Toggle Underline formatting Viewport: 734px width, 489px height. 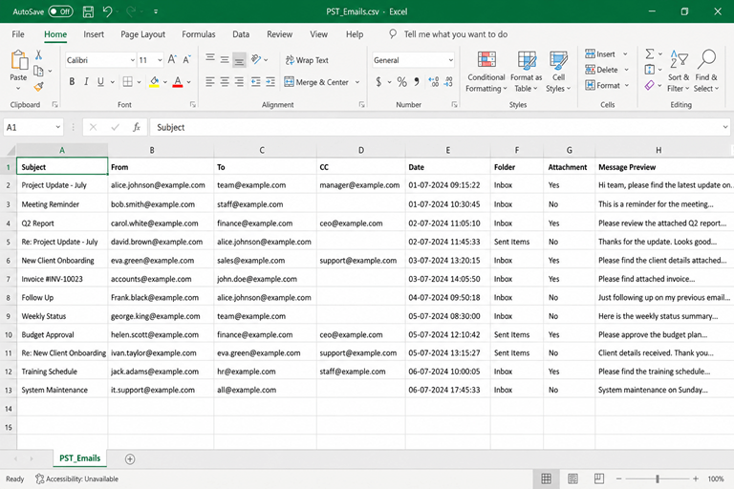tap(100, 82)
